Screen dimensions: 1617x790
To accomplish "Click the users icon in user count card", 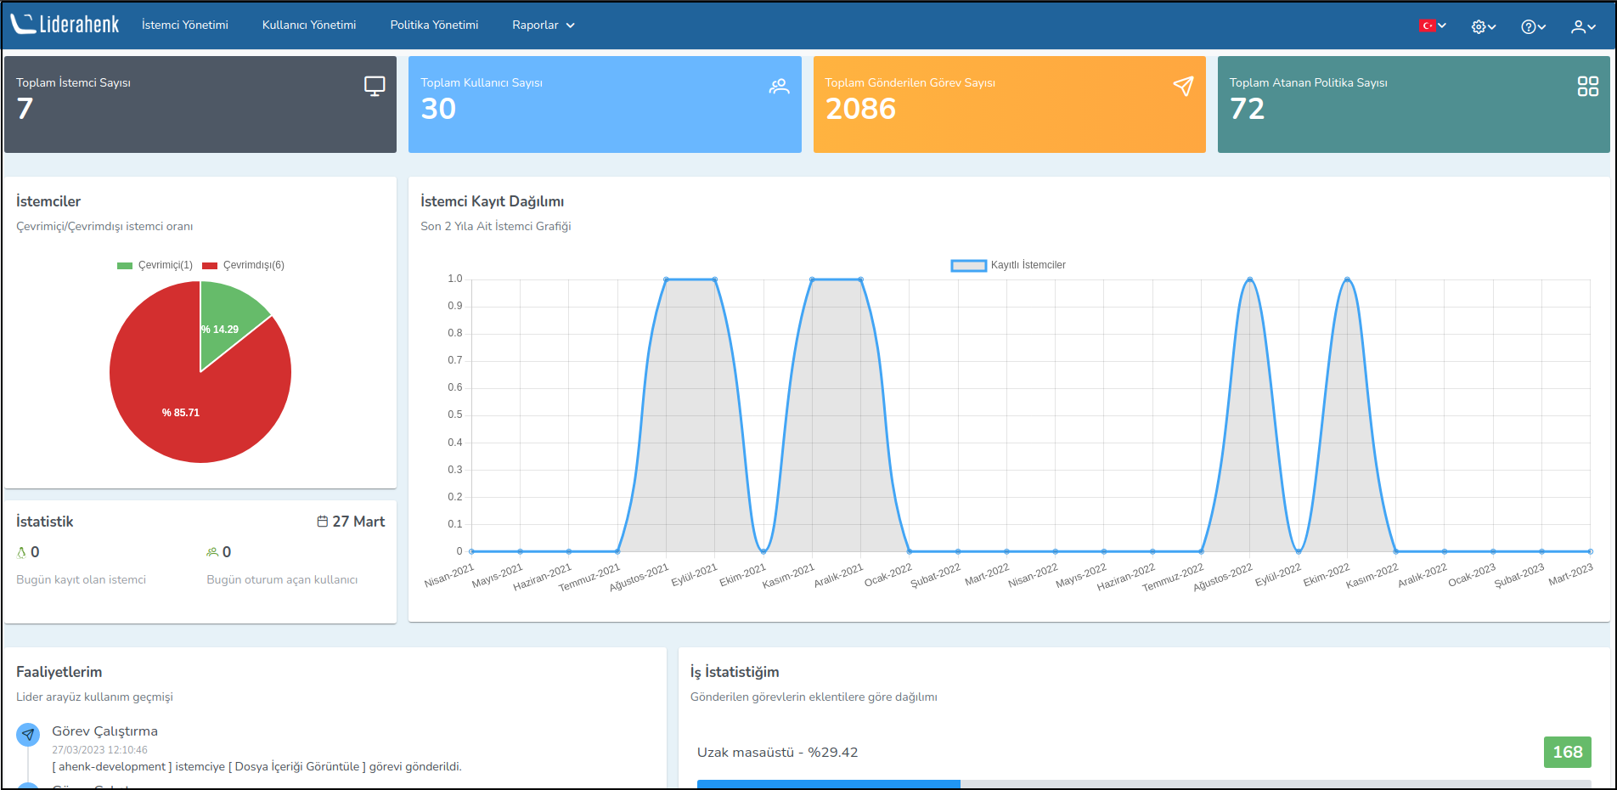I will click(x=779, y=86).
